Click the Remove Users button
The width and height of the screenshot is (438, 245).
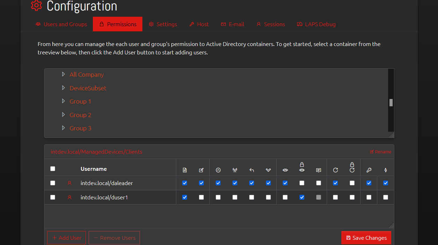(x=114, y=238)
